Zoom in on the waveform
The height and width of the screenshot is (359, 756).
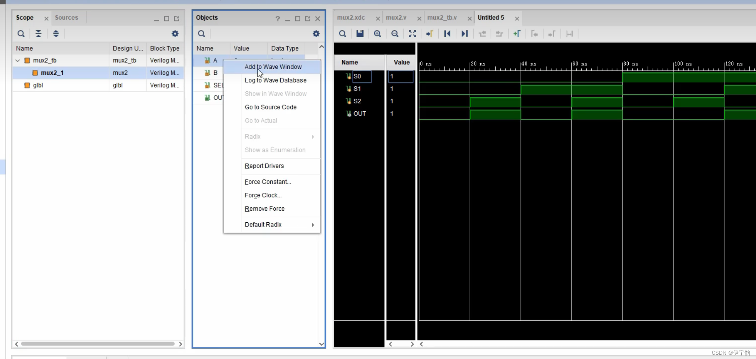click(x=377, y=34)
